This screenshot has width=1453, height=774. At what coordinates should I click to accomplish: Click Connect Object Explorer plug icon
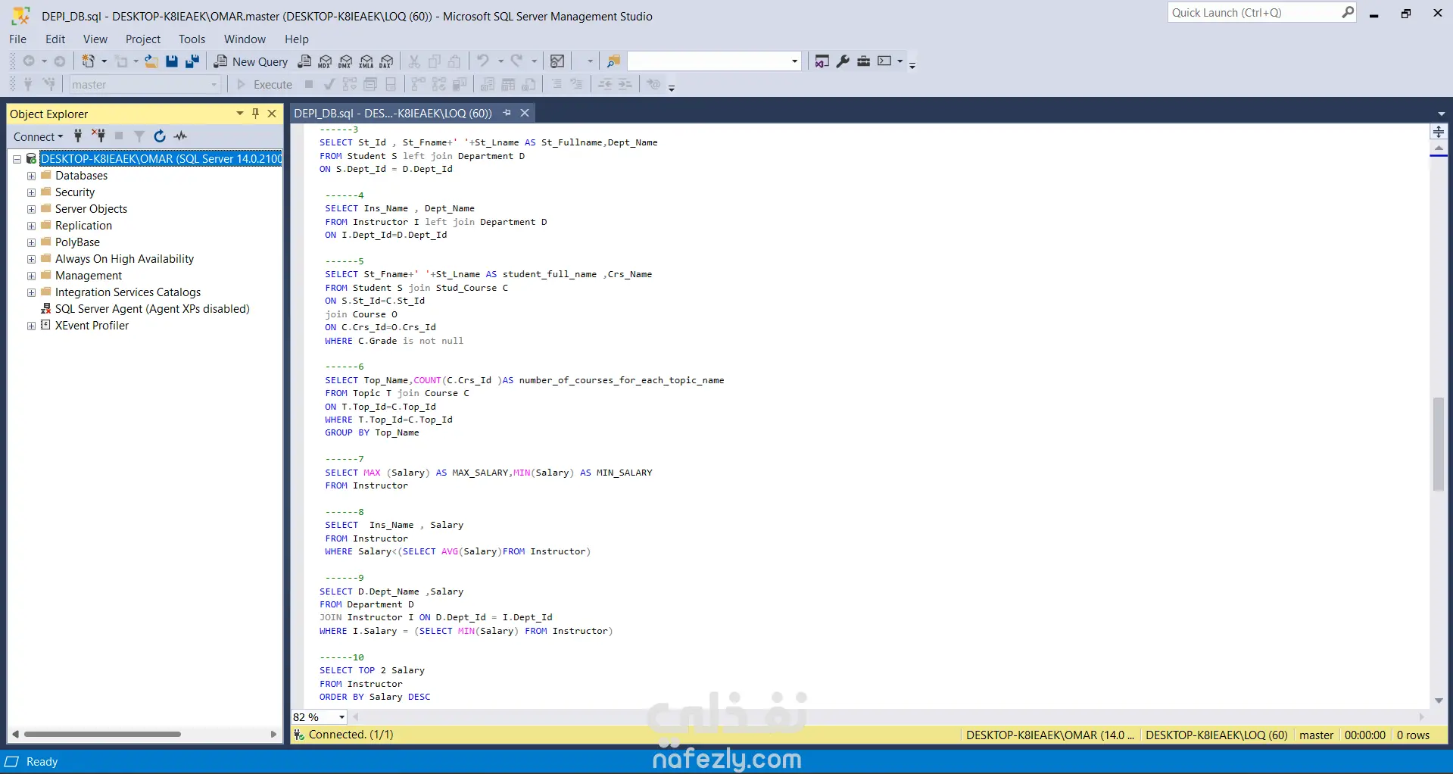[x=77, y=136]
